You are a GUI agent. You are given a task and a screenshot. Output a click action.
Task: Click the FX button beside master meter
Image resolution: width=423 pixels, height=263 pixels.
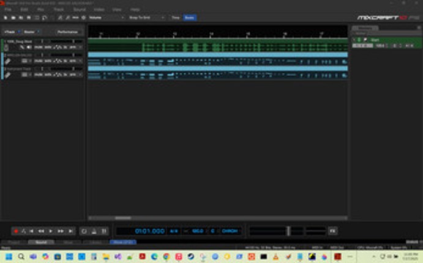(332, 231)
